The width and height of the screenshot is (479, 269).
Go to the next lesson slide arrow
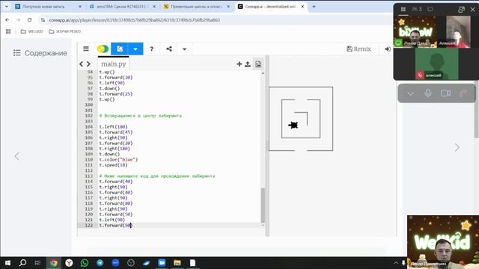point(457,148)
